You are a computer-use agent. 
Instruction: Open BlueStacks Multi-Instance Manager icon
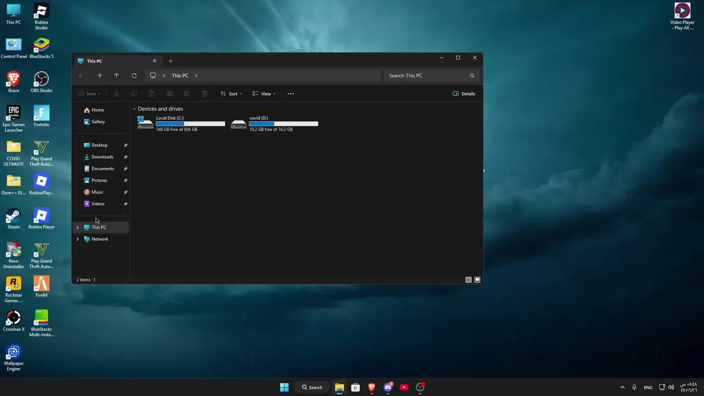tap(41, 324)
